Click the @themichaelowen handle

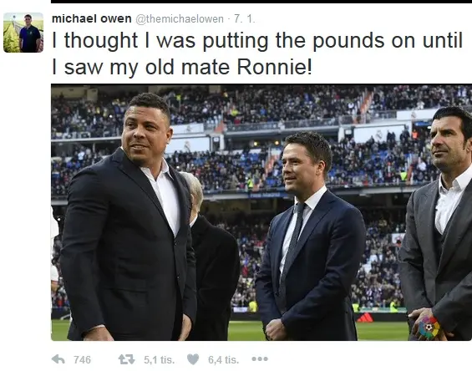pyautogui.click(x=180, y=19)
